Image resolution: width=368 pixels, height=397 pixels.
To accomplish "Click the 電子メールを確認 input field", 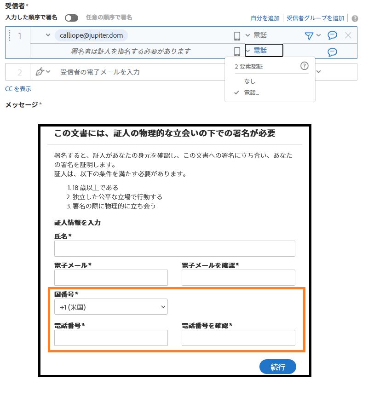I will pyautogui.click(x=238, y=277).
